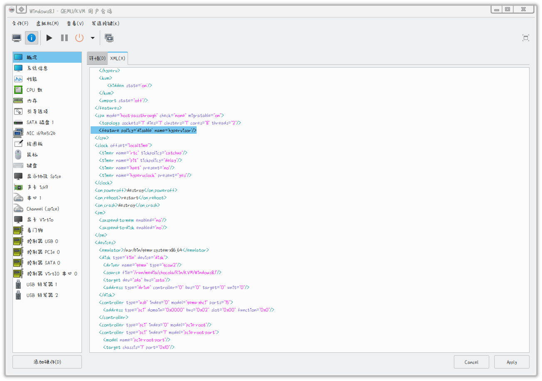
Task: Select 控制器 USB 0 entry
Action: coord(47,241)
